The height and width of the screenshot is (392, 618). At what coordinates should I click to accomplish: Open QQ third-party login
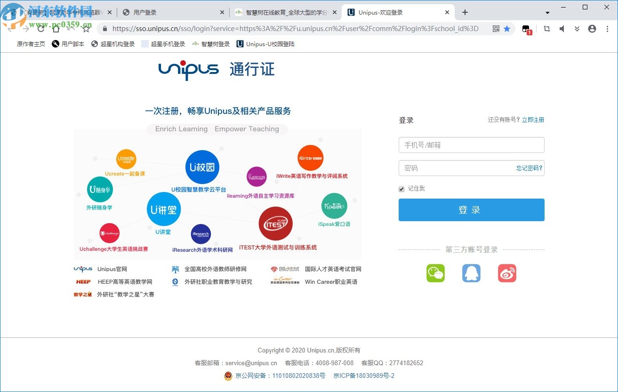(x=471, y=273)
